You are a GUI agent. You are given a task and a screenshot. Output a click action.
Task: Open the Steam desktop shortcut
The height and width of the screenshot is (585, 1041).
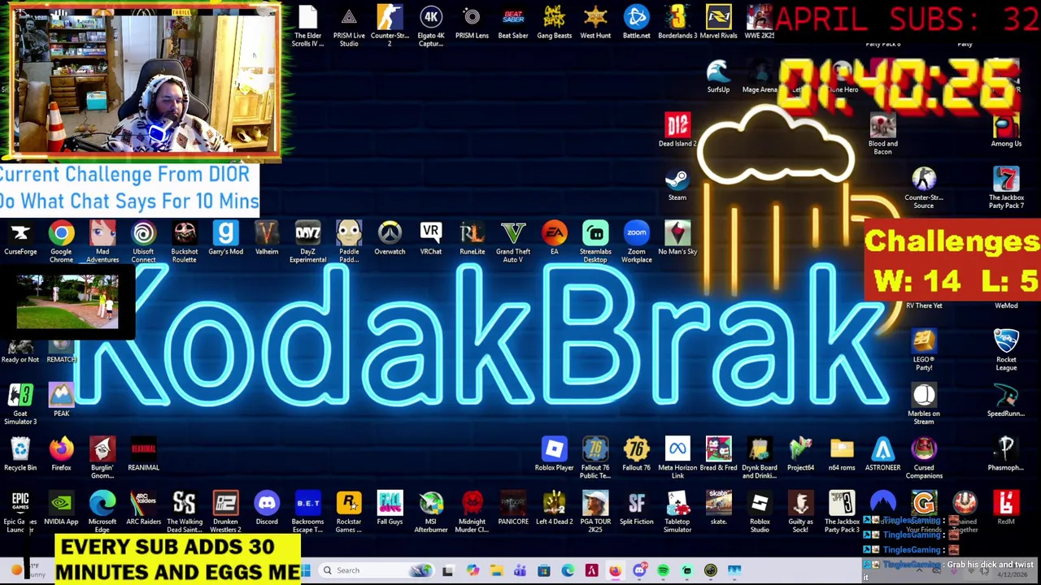(x=677, y=185)
